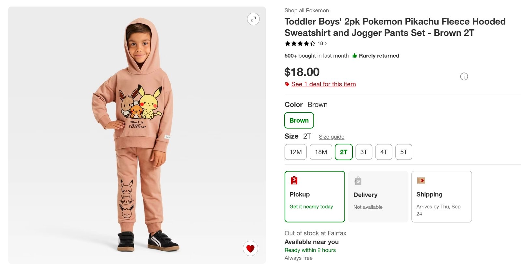The width and height of the screenshot is (521, 267).
Task: Click the red deal tag icon
Action: (x=287, y=84)
